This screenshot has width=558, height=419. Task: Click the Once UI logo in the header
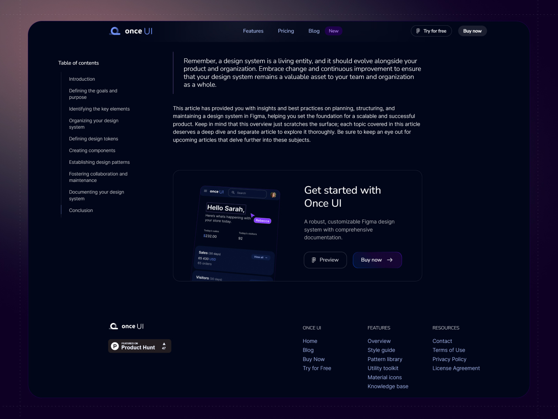pos(130,31)
